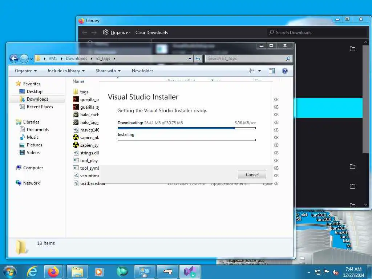Image resolution: width=372 pixels, height=279 pixels.
Task: Sort by the Name column header
Action: (x=78, y=81)
